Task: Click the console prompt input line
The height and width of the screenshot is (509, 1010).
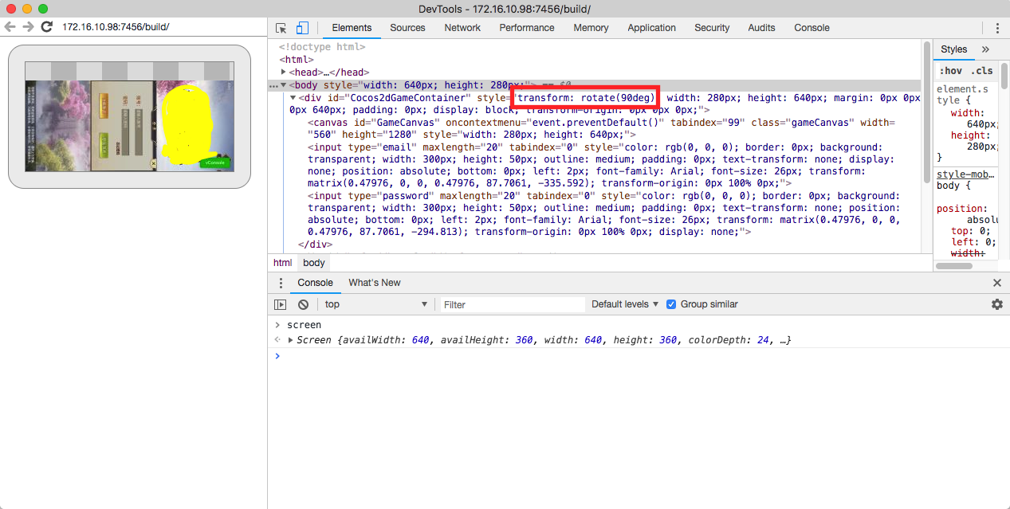Action: tap(638, 356)
